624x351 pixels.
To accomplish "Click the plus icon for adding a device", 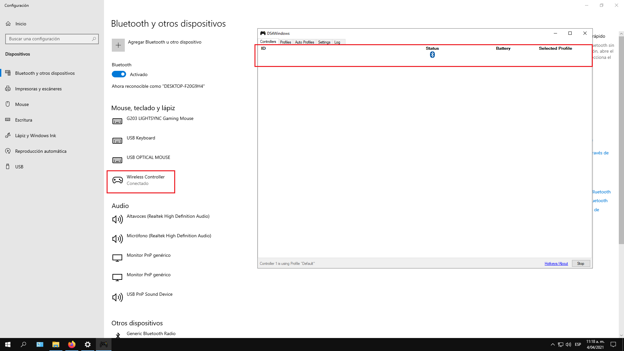I will [118, 45].
